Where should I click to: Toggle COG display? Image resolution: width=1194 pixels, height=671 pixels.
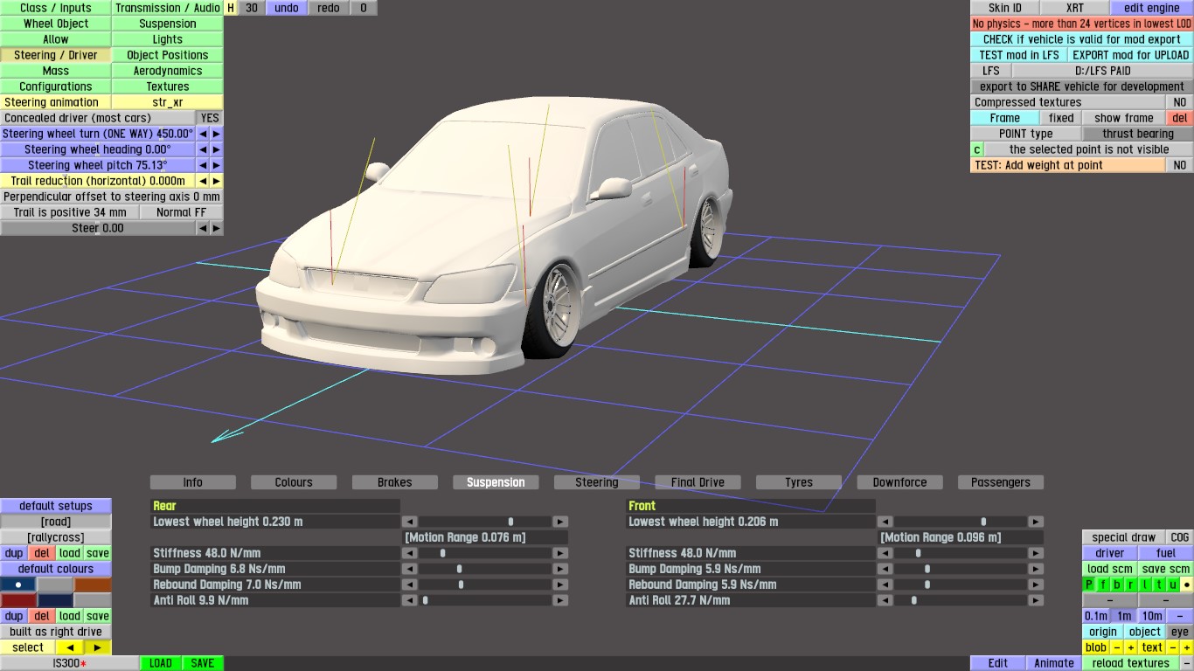[x=1180, y=537]
